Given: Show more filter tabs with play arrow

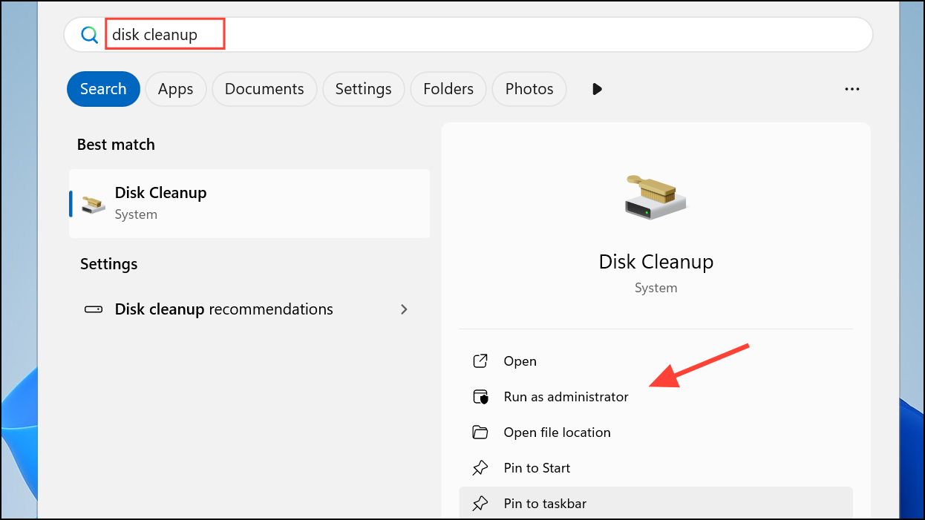Looking at the screenshot, I should (x=597, y=89).
